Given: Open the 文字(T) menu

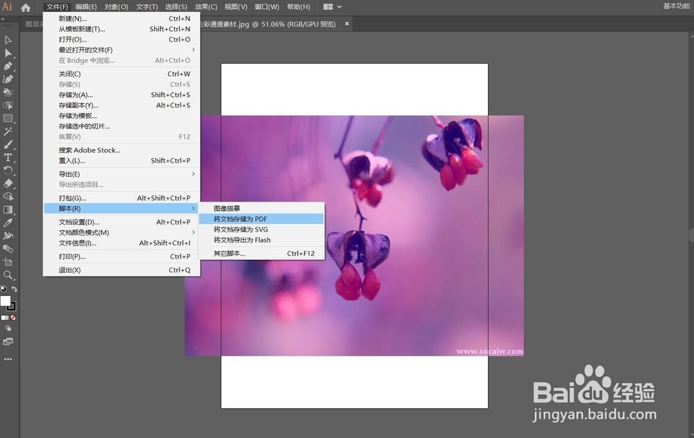Looking at the screenshot, I should pos(147,7).
